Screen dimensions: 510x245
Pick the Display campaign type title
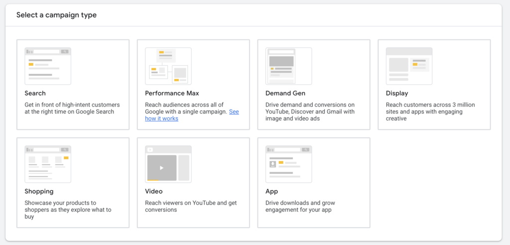[x=397, y=93]
